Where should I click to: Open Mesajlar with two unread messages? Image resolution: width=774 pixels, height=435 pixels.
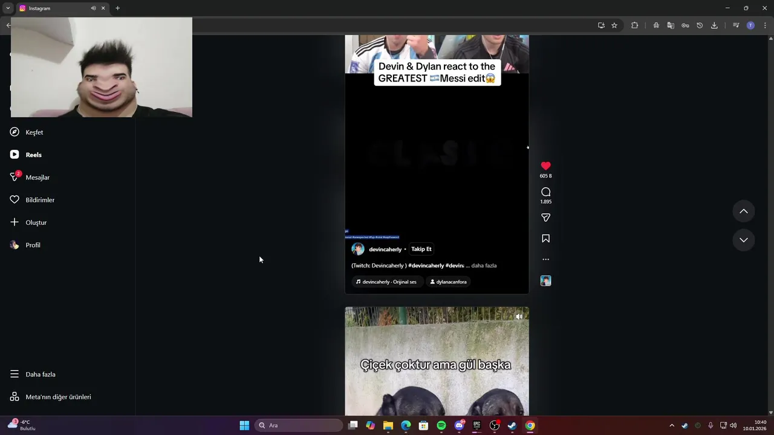click(x=30, y=177)
